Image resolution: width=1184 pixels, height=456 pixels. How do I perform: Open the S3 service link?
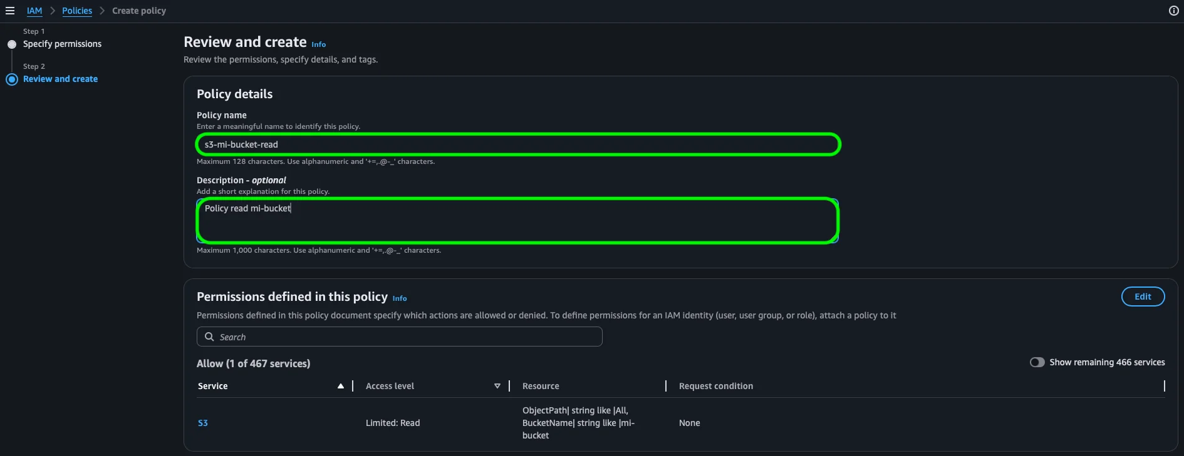(x=203, y=423)
